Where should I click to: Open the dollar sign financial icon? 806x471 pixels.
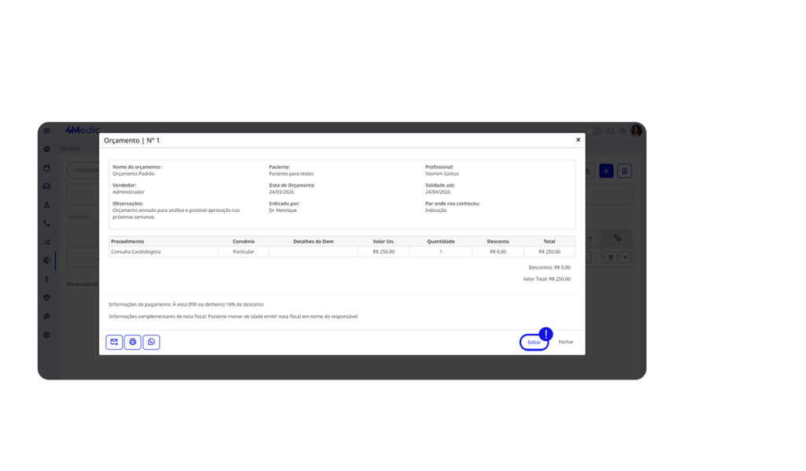(46, 279)
